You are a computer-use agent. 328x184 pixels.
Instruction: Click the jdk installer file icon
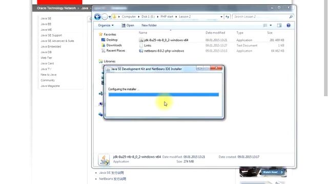click(141, 40)
